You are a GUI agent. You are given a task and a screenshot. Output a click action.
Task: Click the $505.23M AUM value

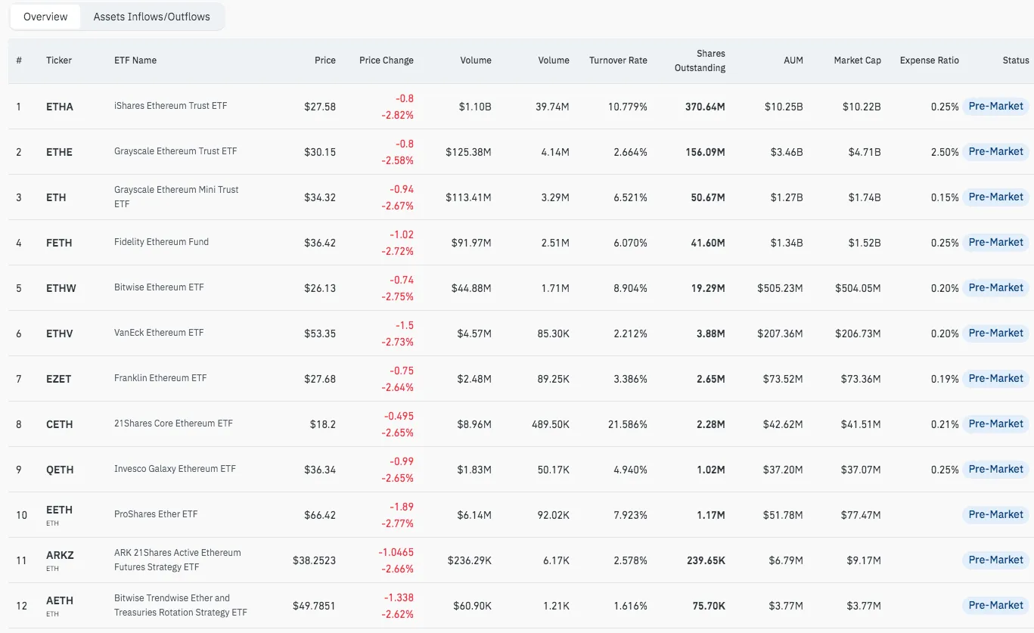point(780,288)
